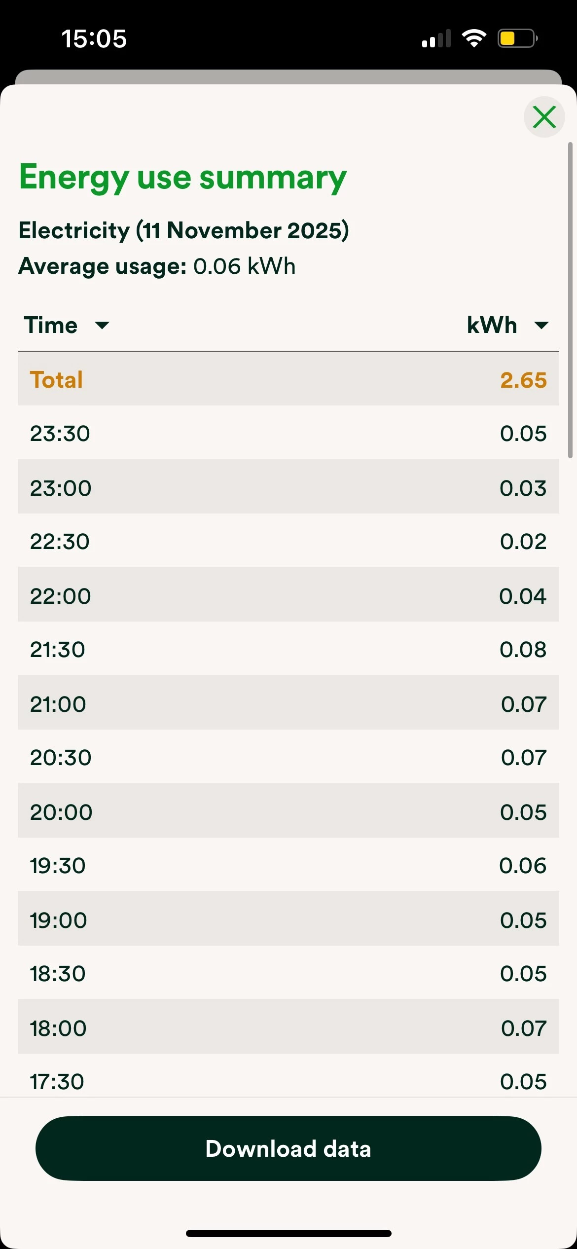Tap the Wi-Fi status icon
577x1249 pixels.
(474, 38)
